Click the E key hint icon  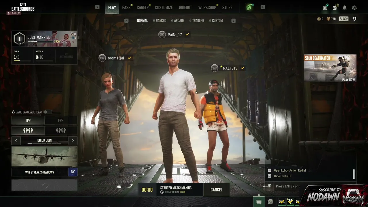[262, 7]
